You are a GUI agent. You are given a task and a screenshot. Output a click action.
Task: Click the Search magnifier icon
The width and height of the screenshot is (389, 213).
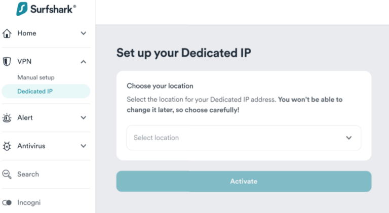pyautogui.click(x=7, y=174)
